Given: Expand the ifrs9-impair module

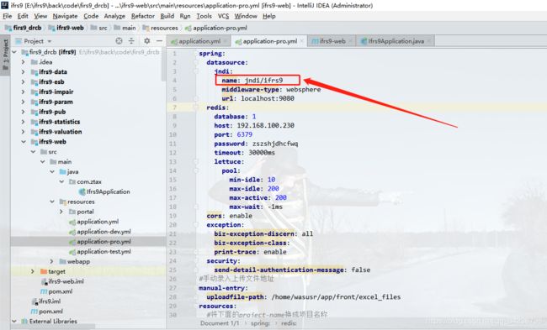Looking at the screenshot, I should click(23, 92).
